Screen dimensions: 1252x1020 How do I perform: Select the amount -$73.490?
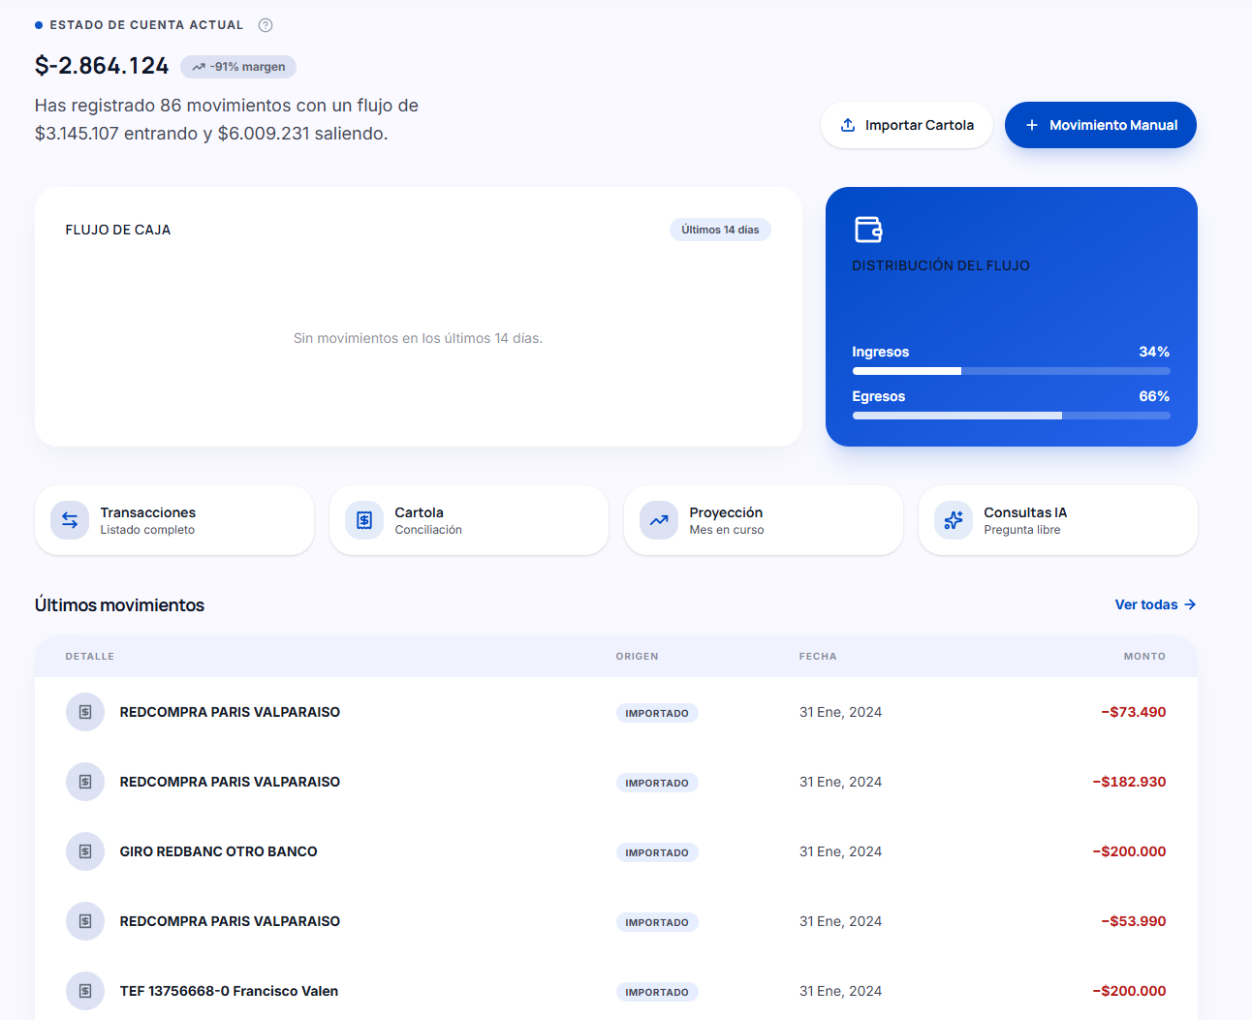(x=1134, y=712)
